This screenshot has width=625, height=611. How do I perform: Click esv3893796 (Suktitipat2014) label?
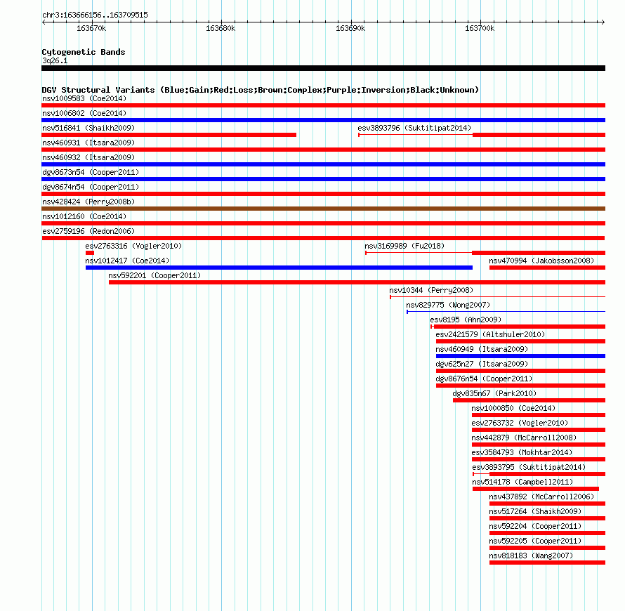pyautogui.click(x=414, y=128)
